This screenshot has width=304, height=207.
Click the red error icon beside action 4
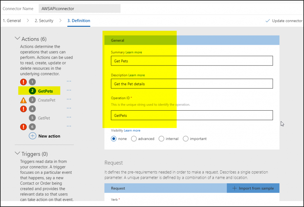pyautogui.click(x=23, y=109)
